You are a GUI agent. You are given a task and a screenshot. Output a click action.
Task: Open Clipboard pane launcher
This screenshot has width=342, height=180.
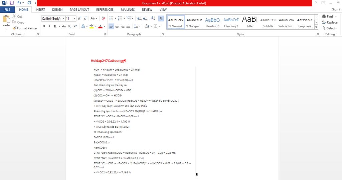(x=38, y=34)
